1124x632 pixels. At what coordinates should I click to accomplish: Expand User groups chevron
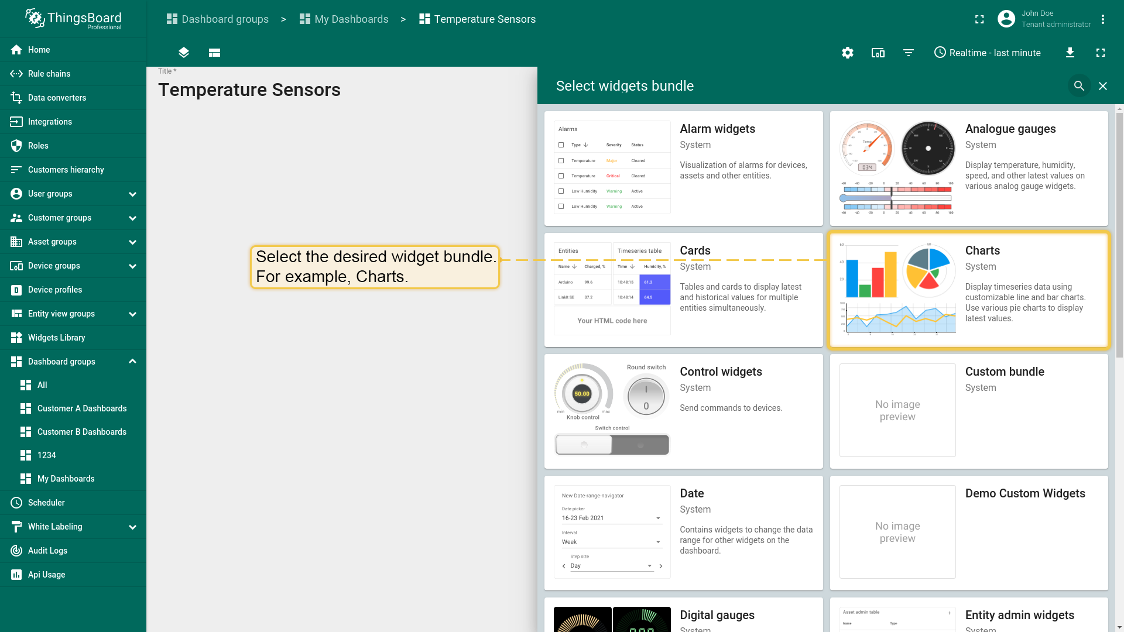(x=132, y=194)
